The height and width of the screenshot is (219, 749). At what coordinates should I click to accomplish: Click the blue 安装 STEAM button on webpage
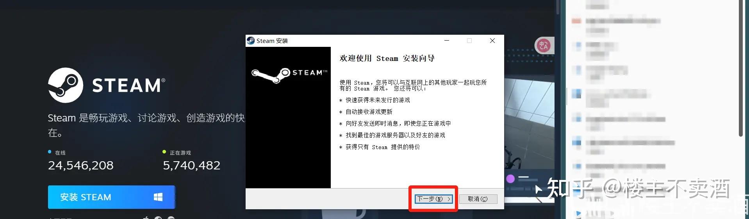click(111, 197)
